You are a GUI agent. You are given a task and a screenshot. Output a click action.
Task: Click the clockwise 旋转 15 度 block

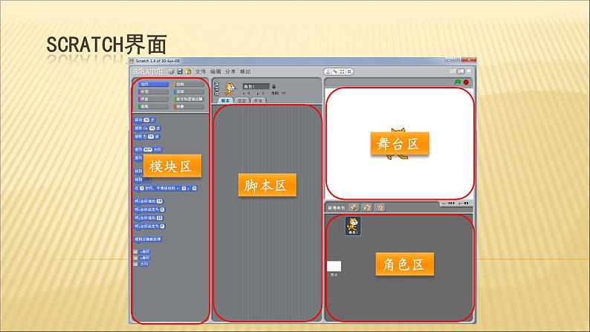[x=147, y=128]
